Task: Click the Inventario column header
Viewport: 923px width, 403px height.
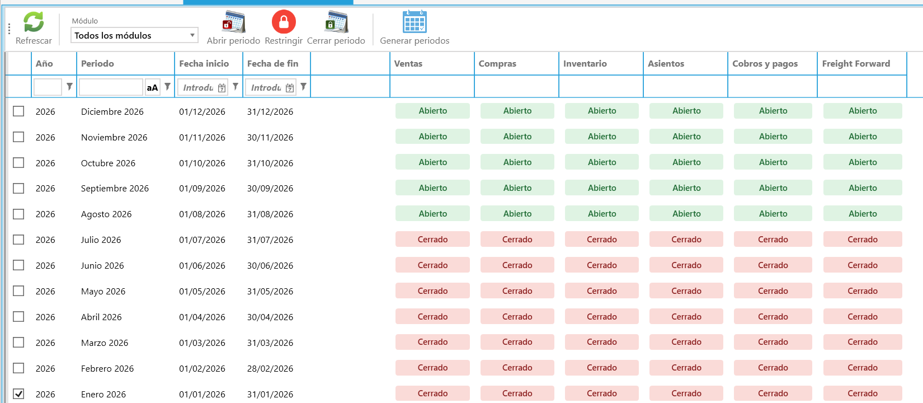Action: [x=601, y=63]
